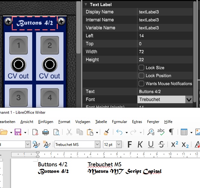Click the Display Name field textLabel3
200x188 pixels.
pos(165,12)
